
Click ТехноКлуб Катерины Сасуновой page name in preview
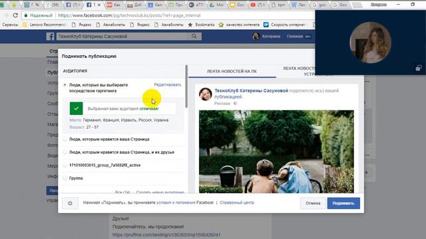252,90
